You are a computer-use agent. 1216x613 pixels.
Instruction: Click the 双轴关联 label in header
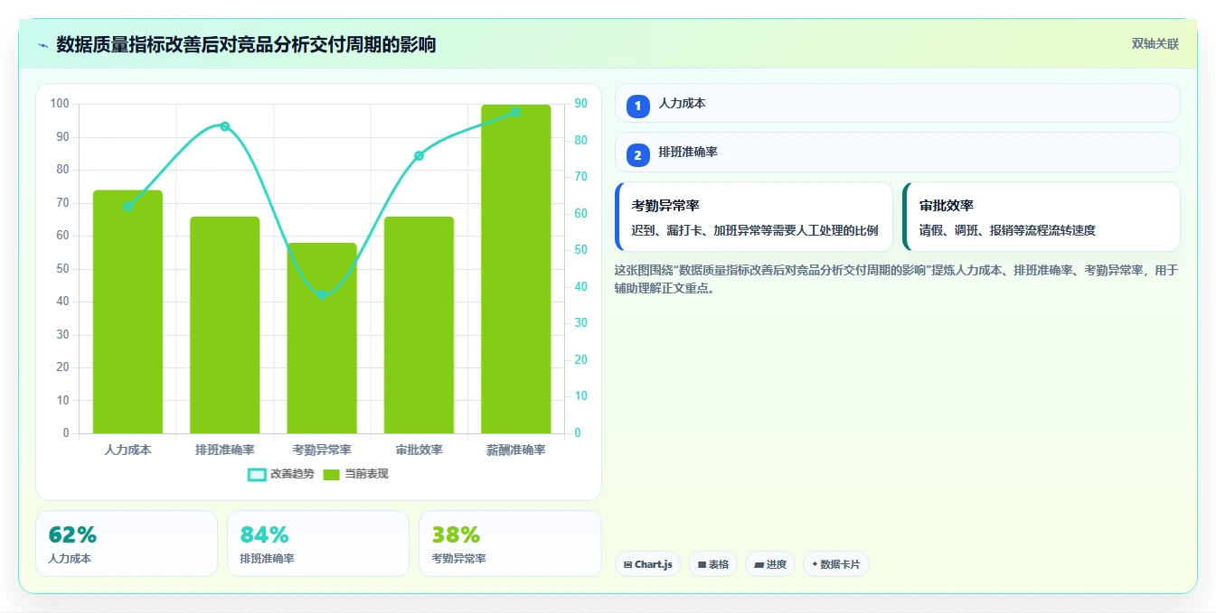coord(1155,44)
